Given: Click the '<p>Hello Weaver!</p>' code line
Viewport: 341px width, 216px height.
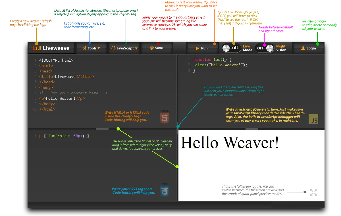Looking at the screenshot, I should [62, 98].
